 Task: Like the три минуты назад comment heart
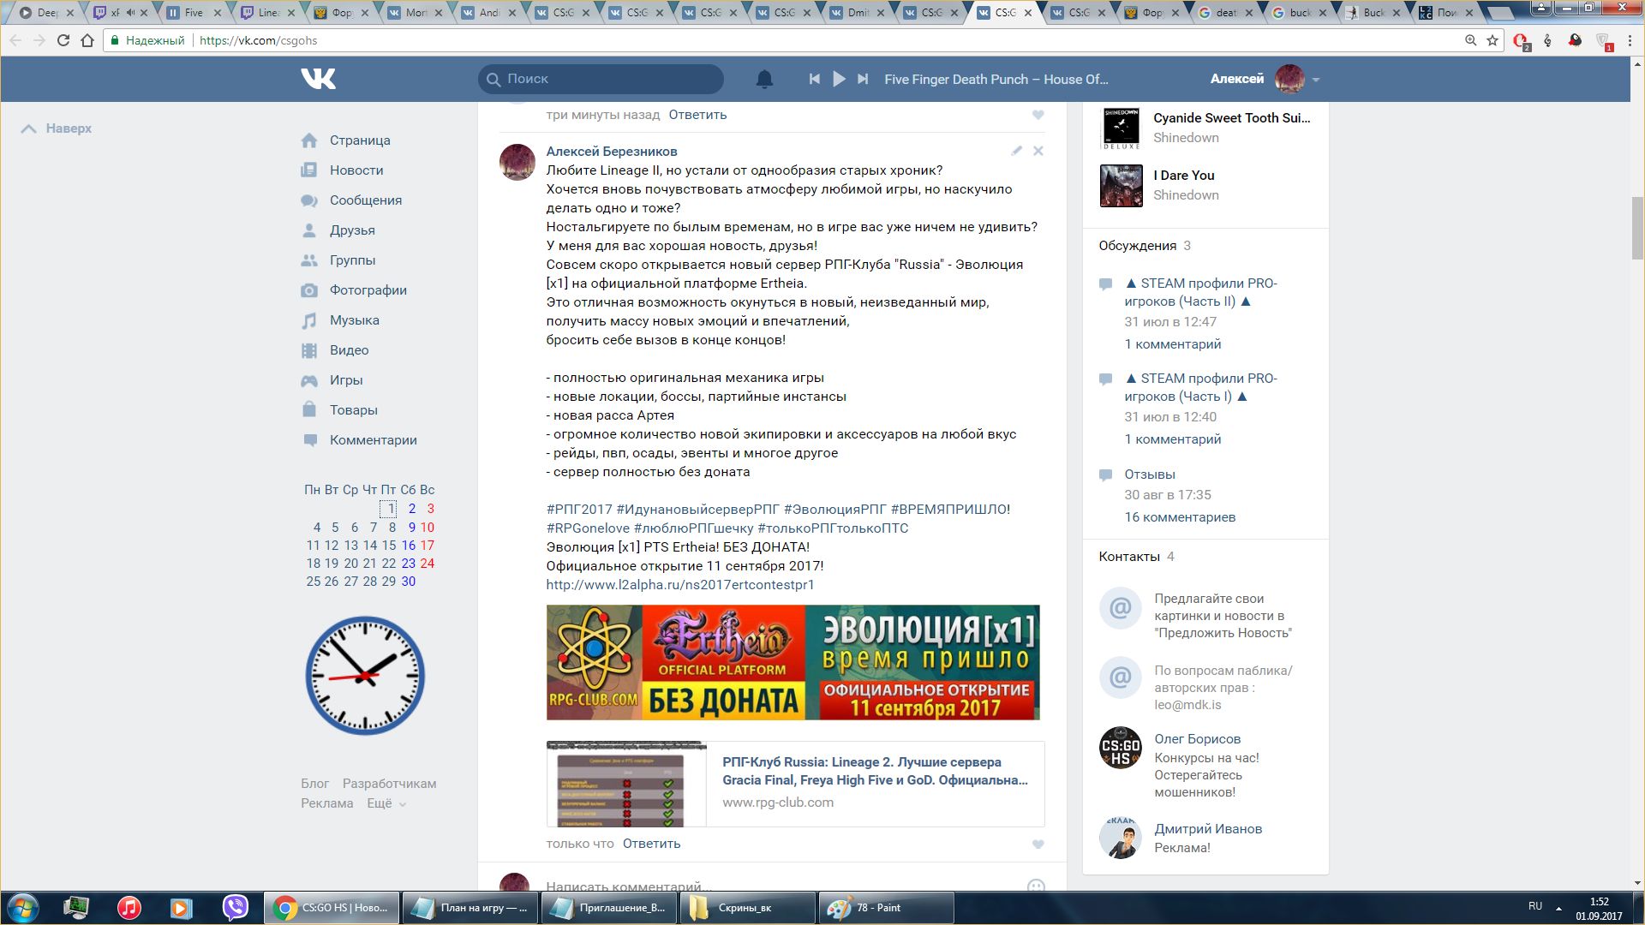coord(1038,115)
